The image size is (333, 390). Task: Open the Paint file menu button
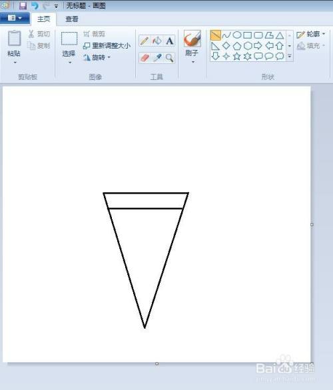click(15, 18)
